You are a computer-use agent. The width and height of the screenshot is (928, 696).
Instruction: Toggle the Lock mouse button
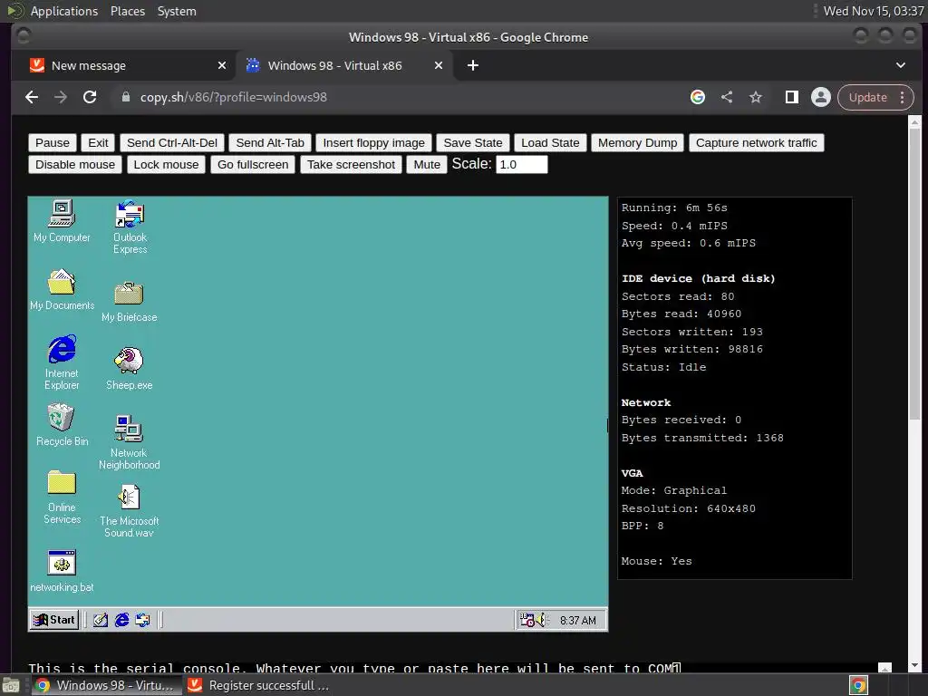coord(166,165)
